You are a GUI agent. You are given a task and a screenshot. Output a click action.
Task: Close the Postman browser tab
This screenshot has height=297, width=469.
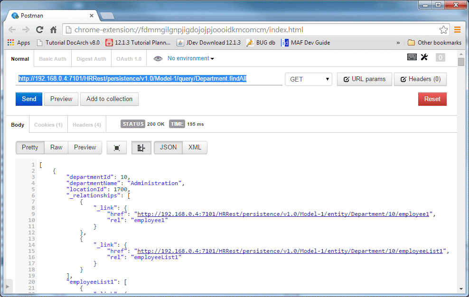point(92,16)
